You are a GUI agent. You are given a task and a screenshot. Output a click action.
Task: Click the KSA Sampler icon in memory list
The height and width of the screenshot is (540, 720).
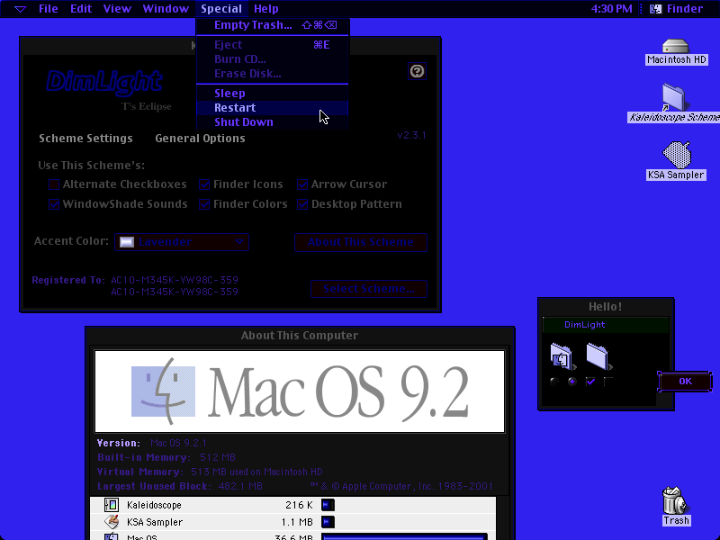pyautogui.click(x=111, y=522)
